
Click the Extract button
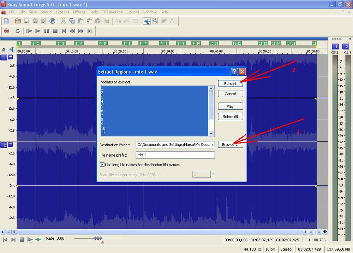coord(230,84)
